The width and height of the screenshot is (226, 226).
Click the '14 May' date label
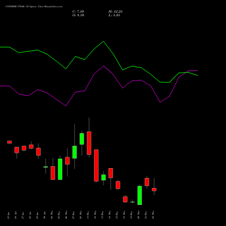click(x=110, y=215)
